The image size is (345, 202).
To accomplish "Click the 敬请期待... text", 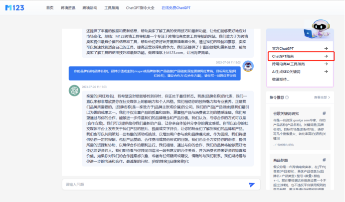I will tap(281, 79).
